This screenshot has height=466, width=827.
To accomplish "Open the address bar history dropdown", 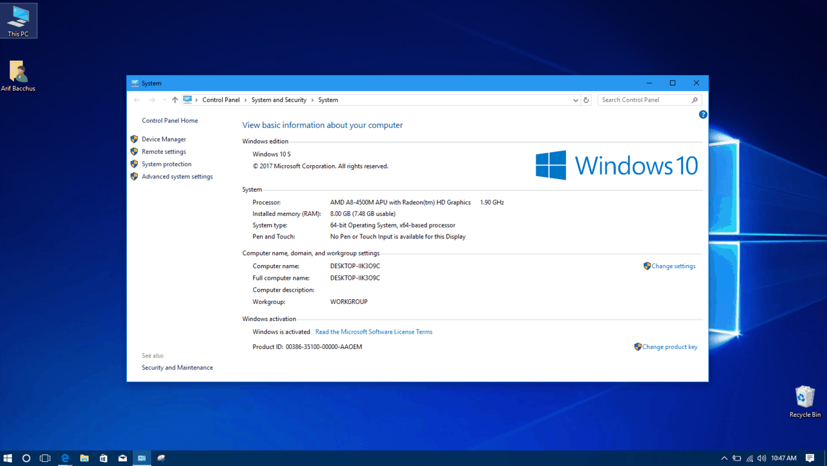I will pos(575,100).
